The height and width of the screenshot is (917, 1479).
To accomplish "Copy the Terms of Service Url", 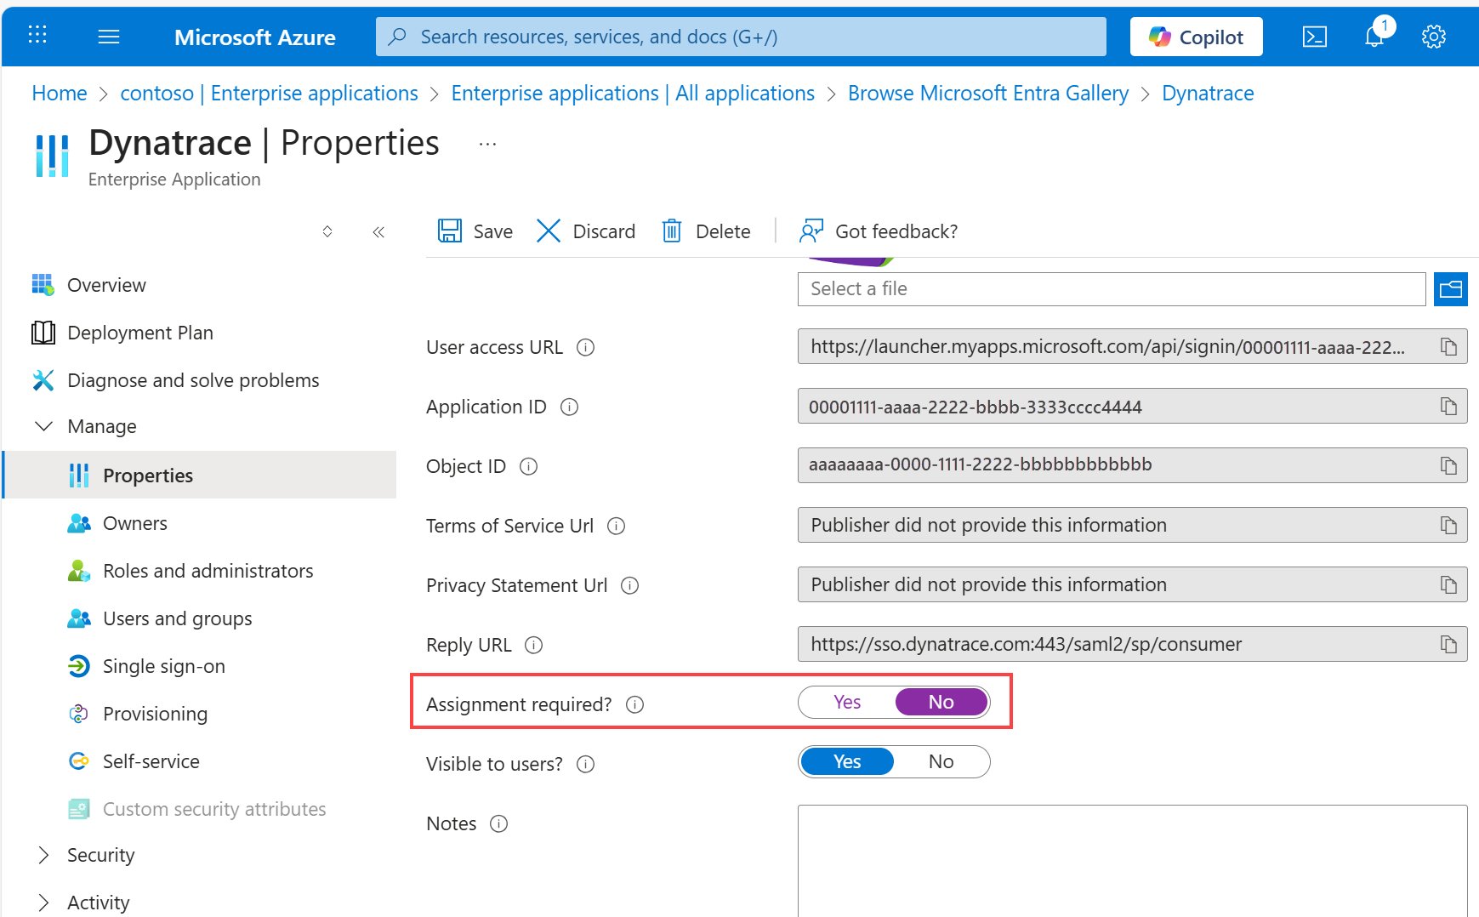I will tap(1448, 526).
